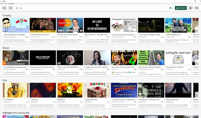This screenshot has width=201, height=118.
Task: Open Linked Together thumbnail
Action: coord(178,25)
